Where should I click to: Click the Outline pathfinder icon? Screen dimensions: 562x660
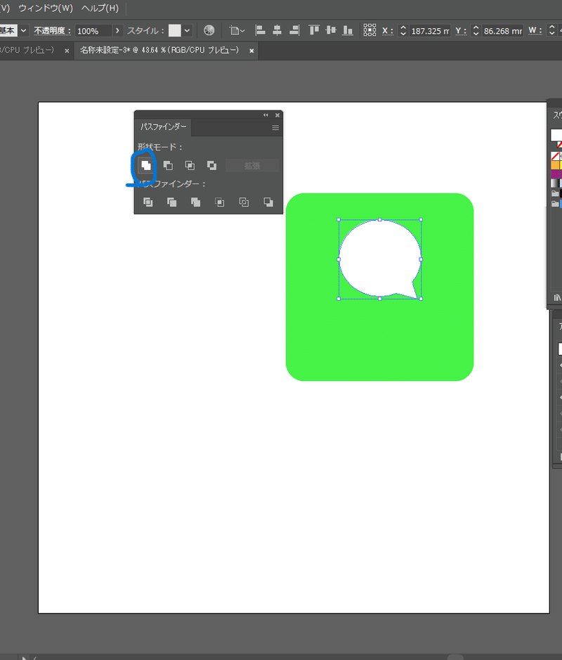pyautogui.click(x=244, y=202)
